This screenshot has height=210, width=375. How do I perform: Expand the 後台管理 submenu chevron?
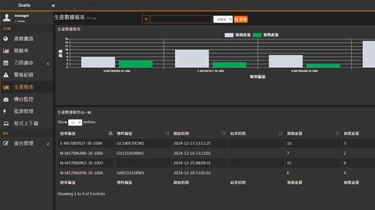tap(48, 144)
